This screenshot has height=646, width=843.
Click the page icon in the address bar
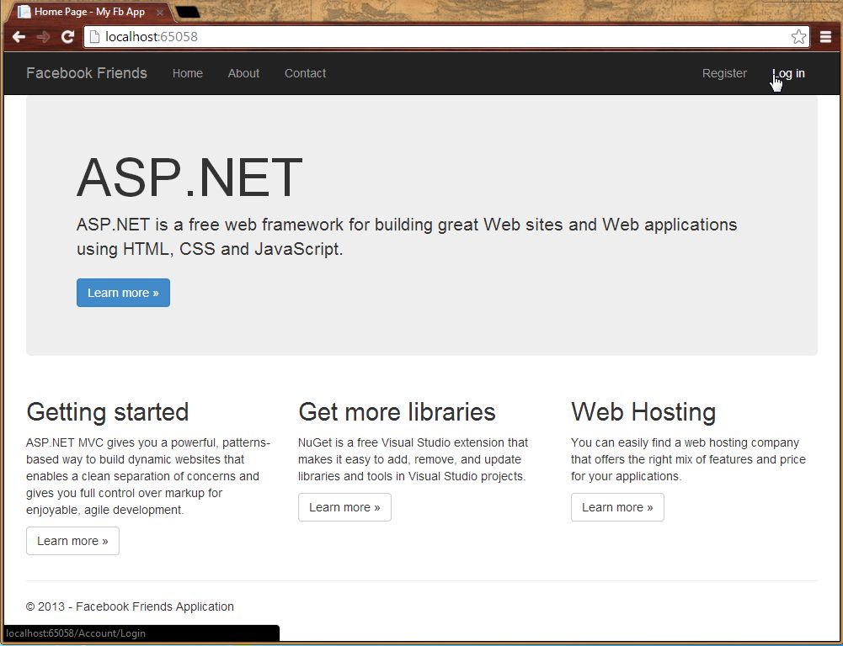click(94, 36)
